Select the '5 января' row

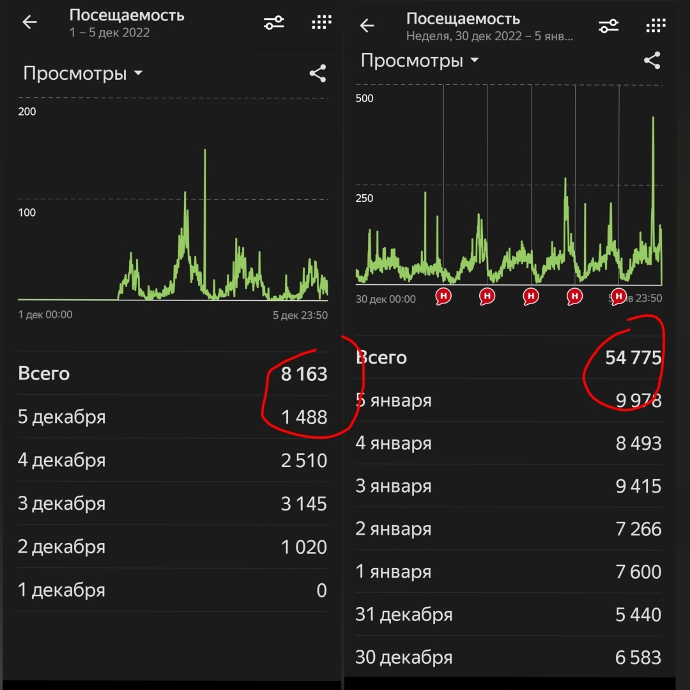click(508, 401)
